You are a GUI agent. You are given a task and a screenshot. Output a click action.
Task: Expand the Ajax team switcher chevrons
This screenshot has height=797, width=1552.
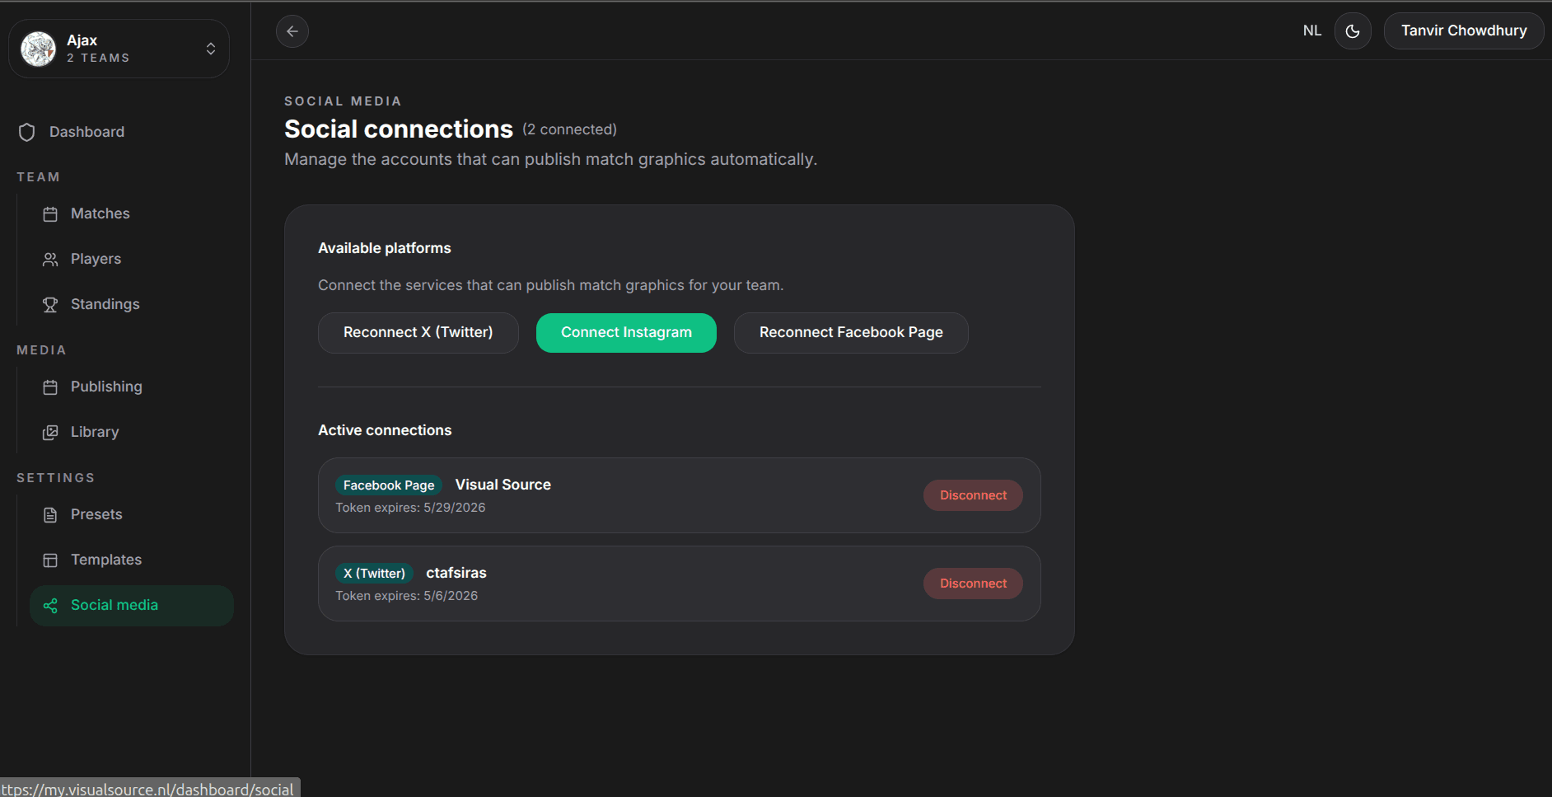coord(211,49)
